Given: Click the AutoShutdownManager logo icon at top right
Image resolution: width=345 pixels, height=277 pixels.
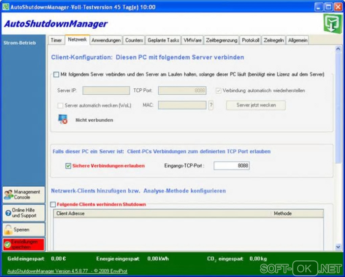Looking at the screenshot, I should [332, 24].
